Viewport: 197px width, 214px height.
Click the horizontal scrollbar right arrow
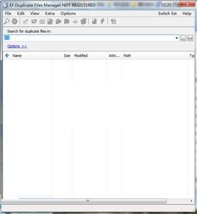(191, 201)
